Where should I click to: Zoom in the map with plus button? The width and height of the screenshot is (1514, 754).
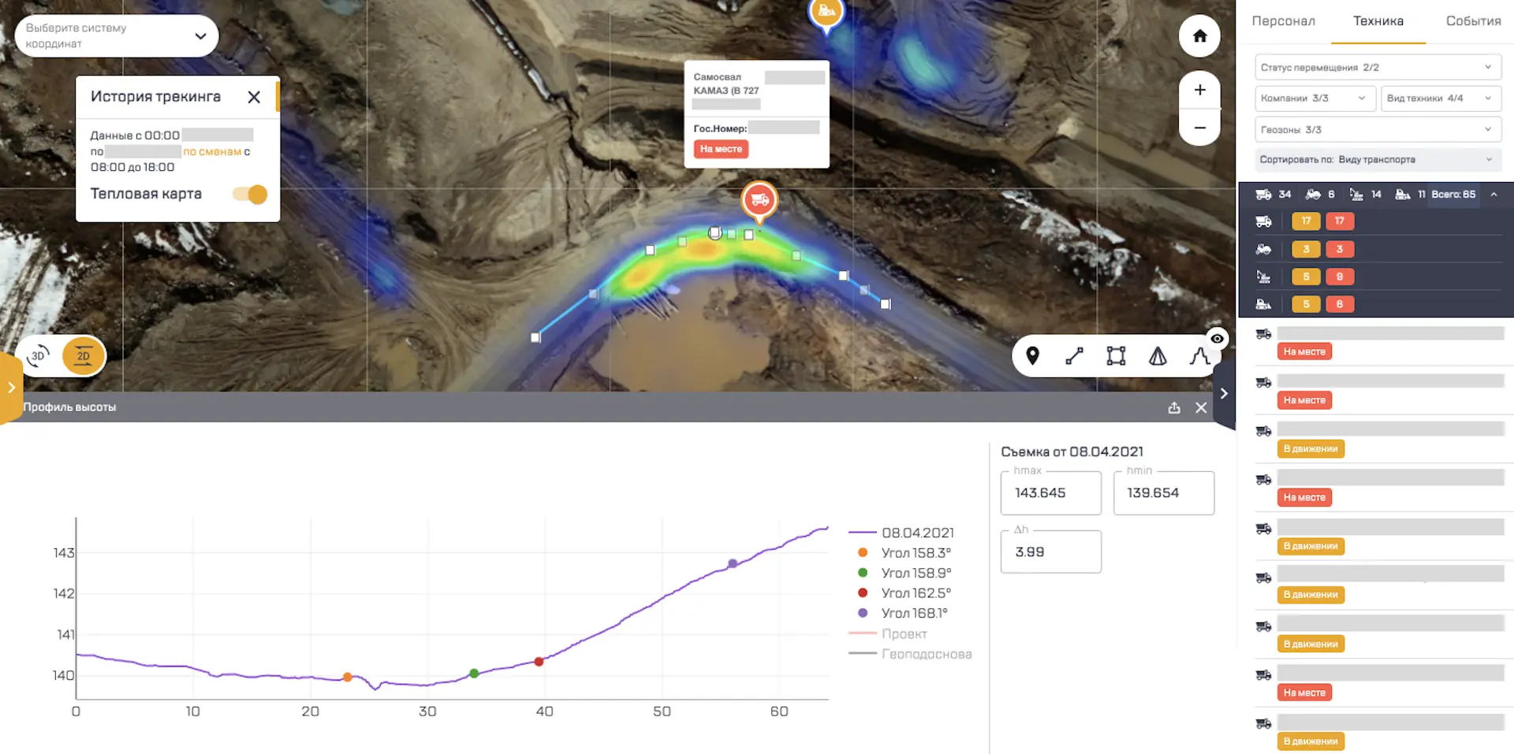click(x=1199, y=90)
